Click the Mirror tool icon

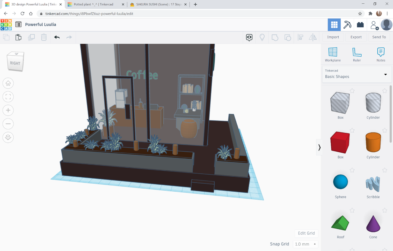tap(313, 37)
